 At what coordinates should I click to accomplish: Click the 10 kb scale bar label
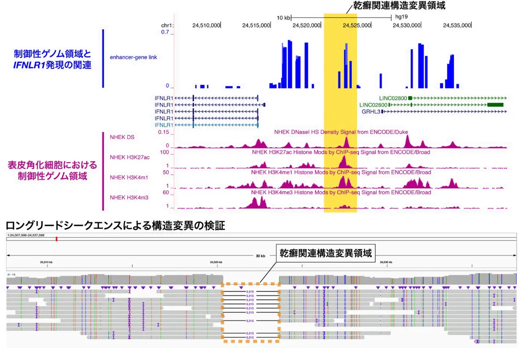click(x=283, y=18)
